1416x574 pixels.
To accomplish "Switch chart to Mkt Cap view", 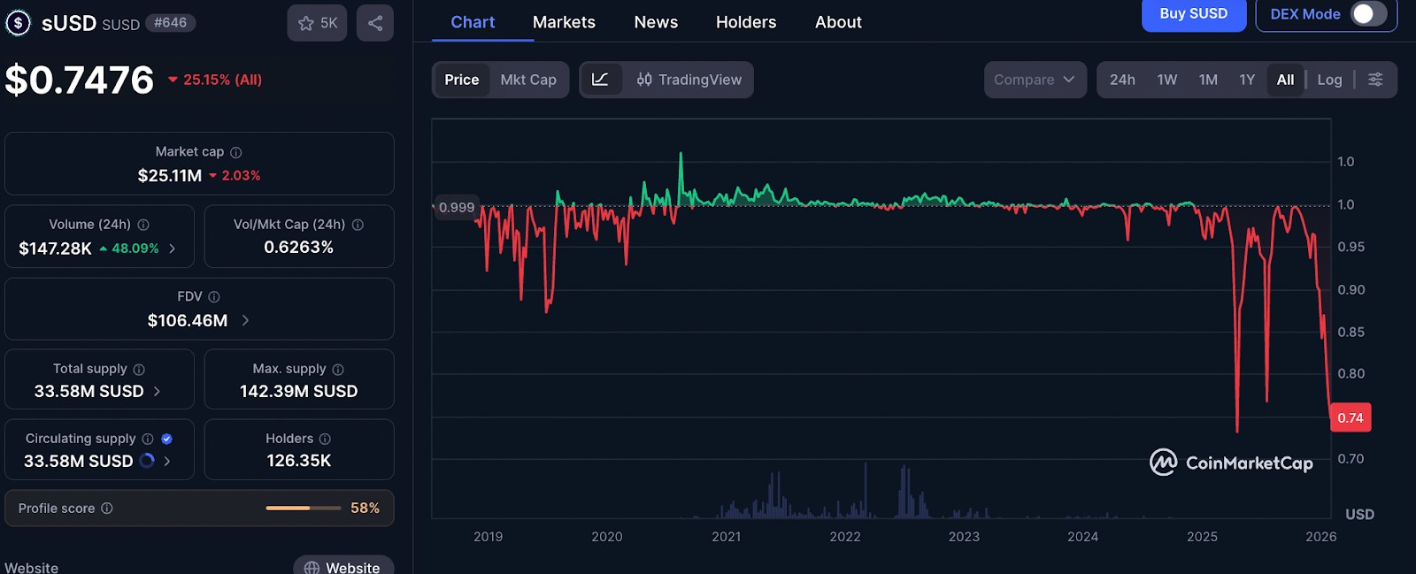I will (x=528, y=80).
